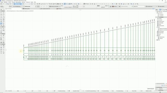This screenshot has width=167, height=93.
Task: Select the Marquee tool in the toolbox
Action: point(3,9)
